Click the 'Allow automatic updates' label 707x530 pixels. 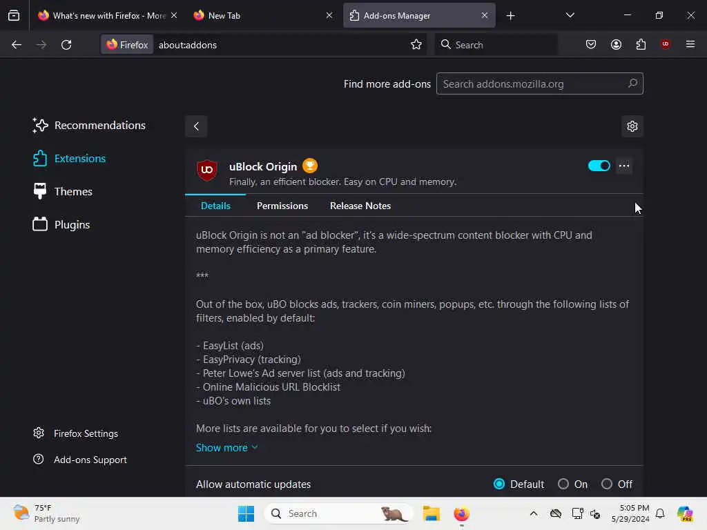pyautogui.click(x=253, y=484)
